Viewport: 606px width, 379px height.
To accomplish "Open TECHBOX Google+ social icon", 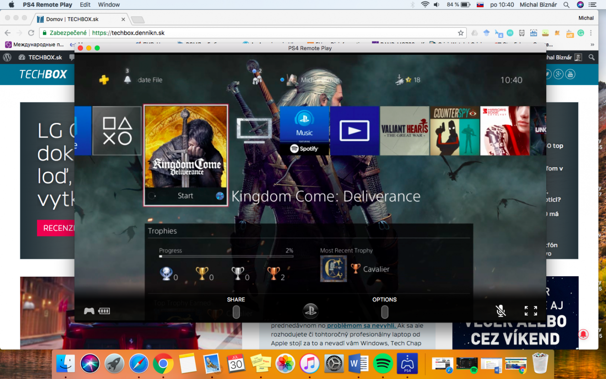I will (x=559, y=74).
